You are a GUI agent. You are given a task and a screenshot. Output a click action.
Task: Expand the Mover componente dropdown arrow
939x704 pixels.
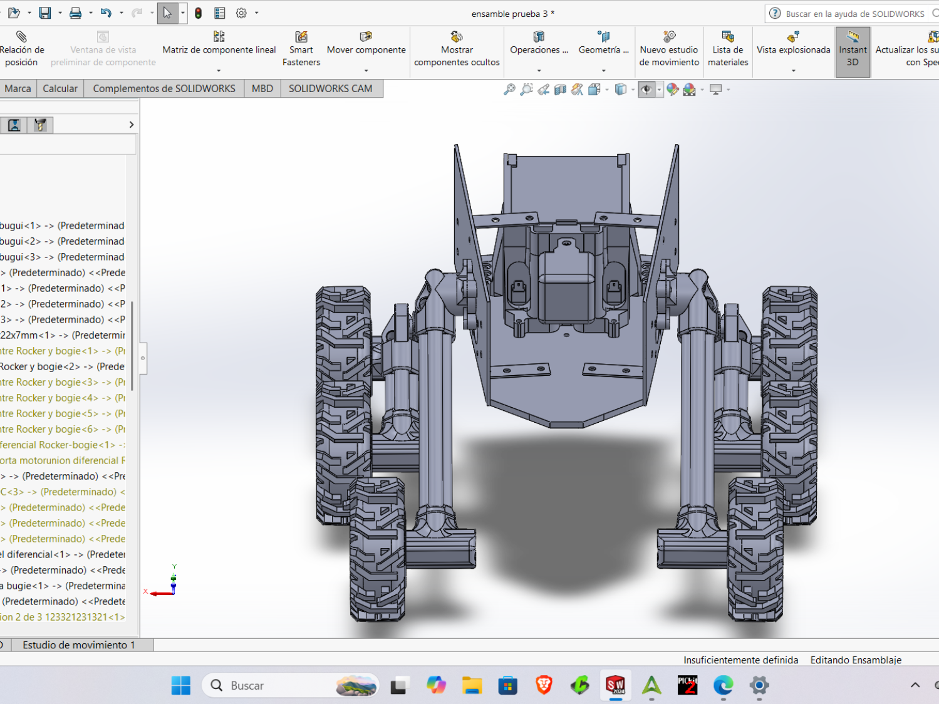366,71
